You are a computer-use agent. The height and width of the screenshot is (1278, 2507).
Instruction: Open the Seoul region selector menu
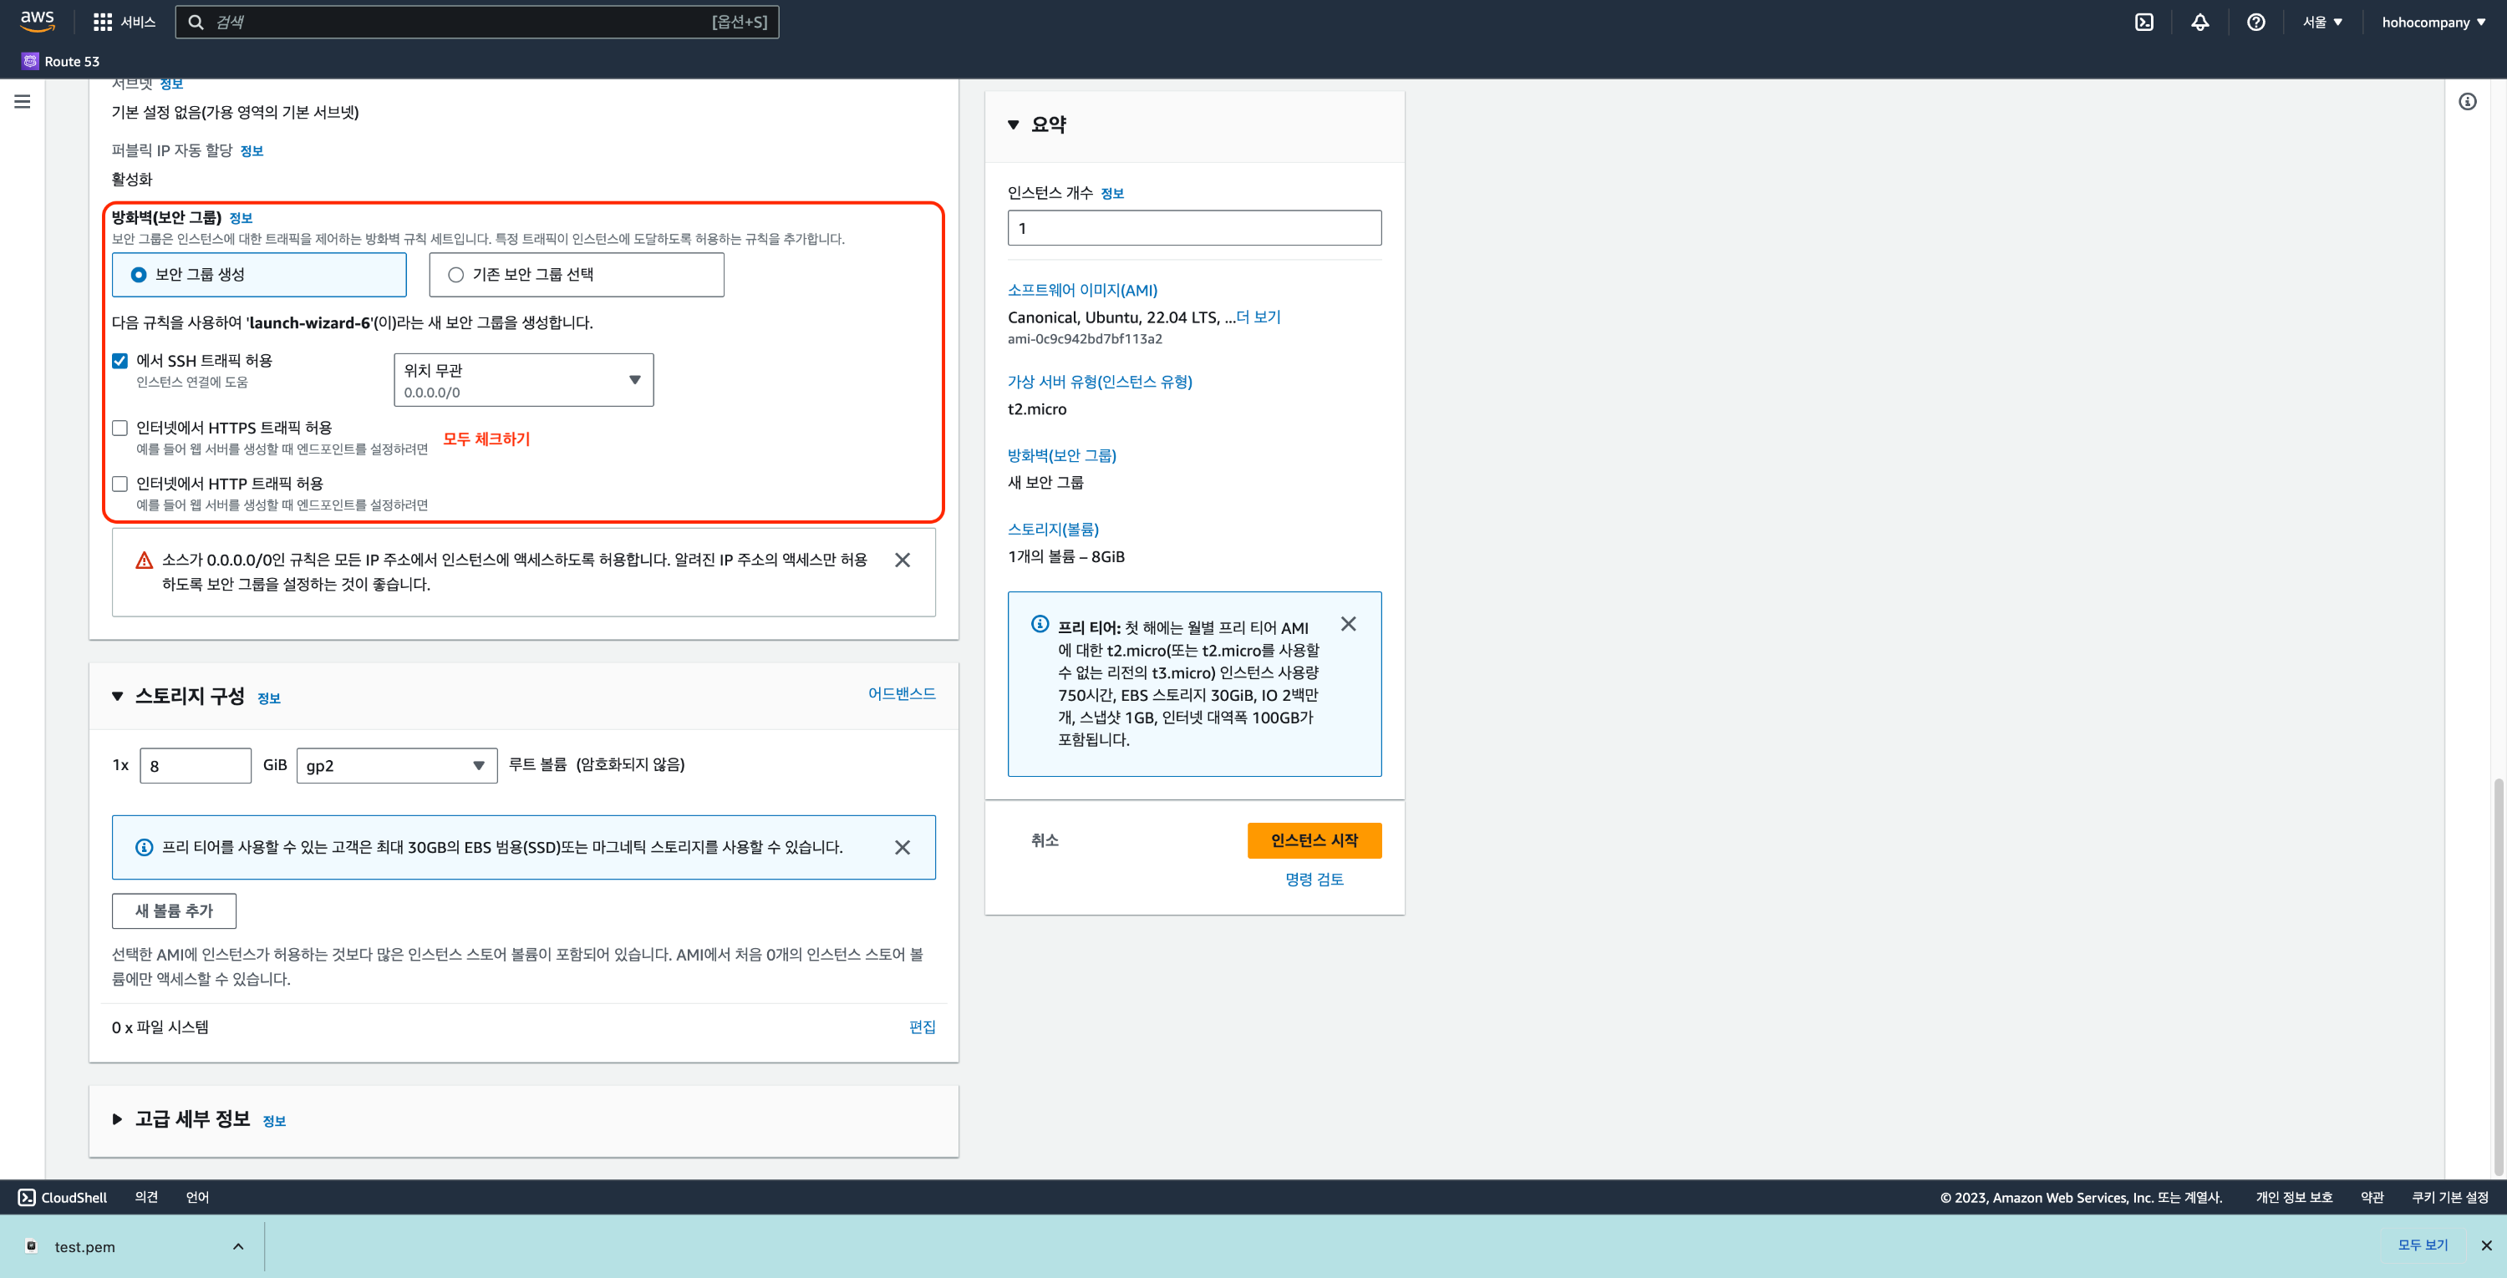pos(2322,23)
